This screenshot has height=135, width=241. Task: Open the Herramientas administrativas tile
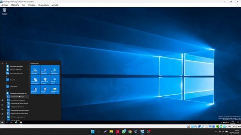pos(35,80)
